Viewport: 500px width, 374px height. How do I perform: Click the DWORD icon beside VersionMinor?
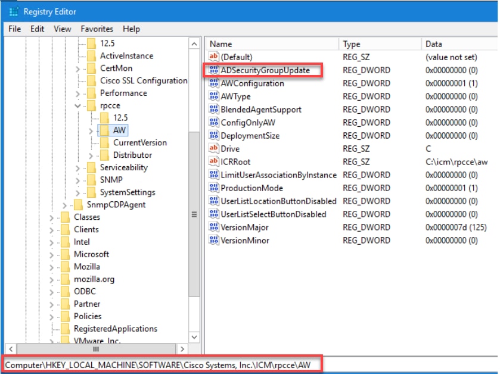pyautogui.click(x=214, y=240)
